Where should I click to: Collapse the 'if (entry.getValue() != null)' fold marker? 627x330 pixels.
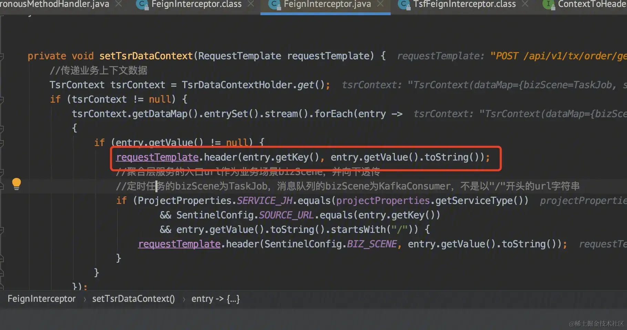(x=1, y=143)
